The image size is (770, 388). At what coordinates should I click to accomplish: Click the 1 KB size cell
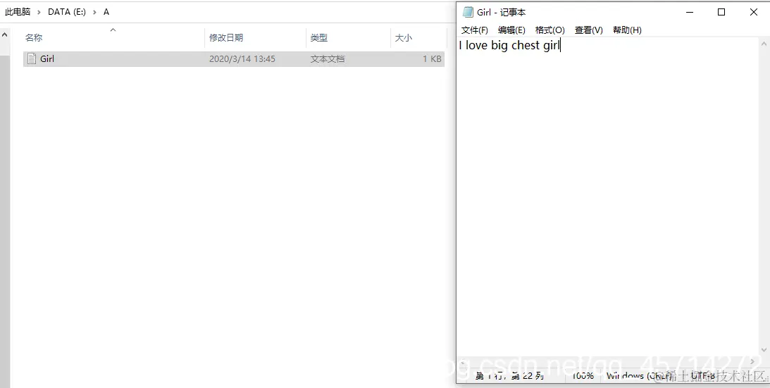(x=432, y=59)
